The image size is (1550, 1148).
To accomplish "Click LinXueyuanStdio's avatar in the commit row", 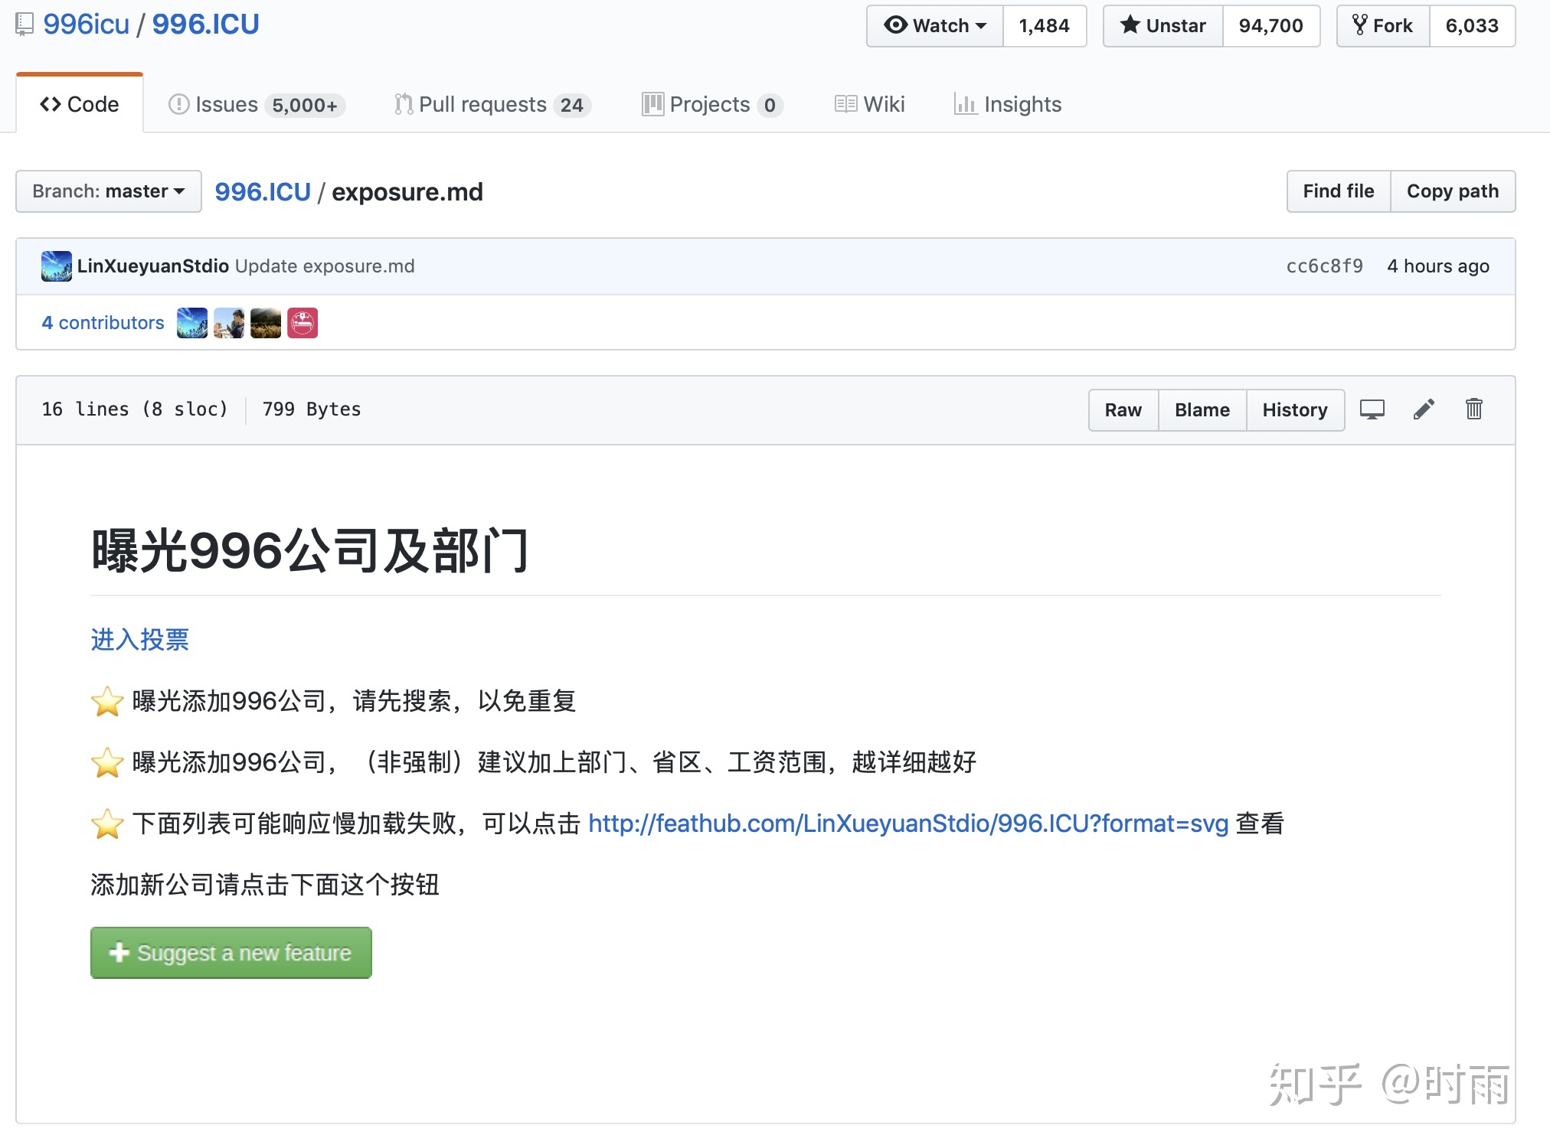I will coord(57,266).
